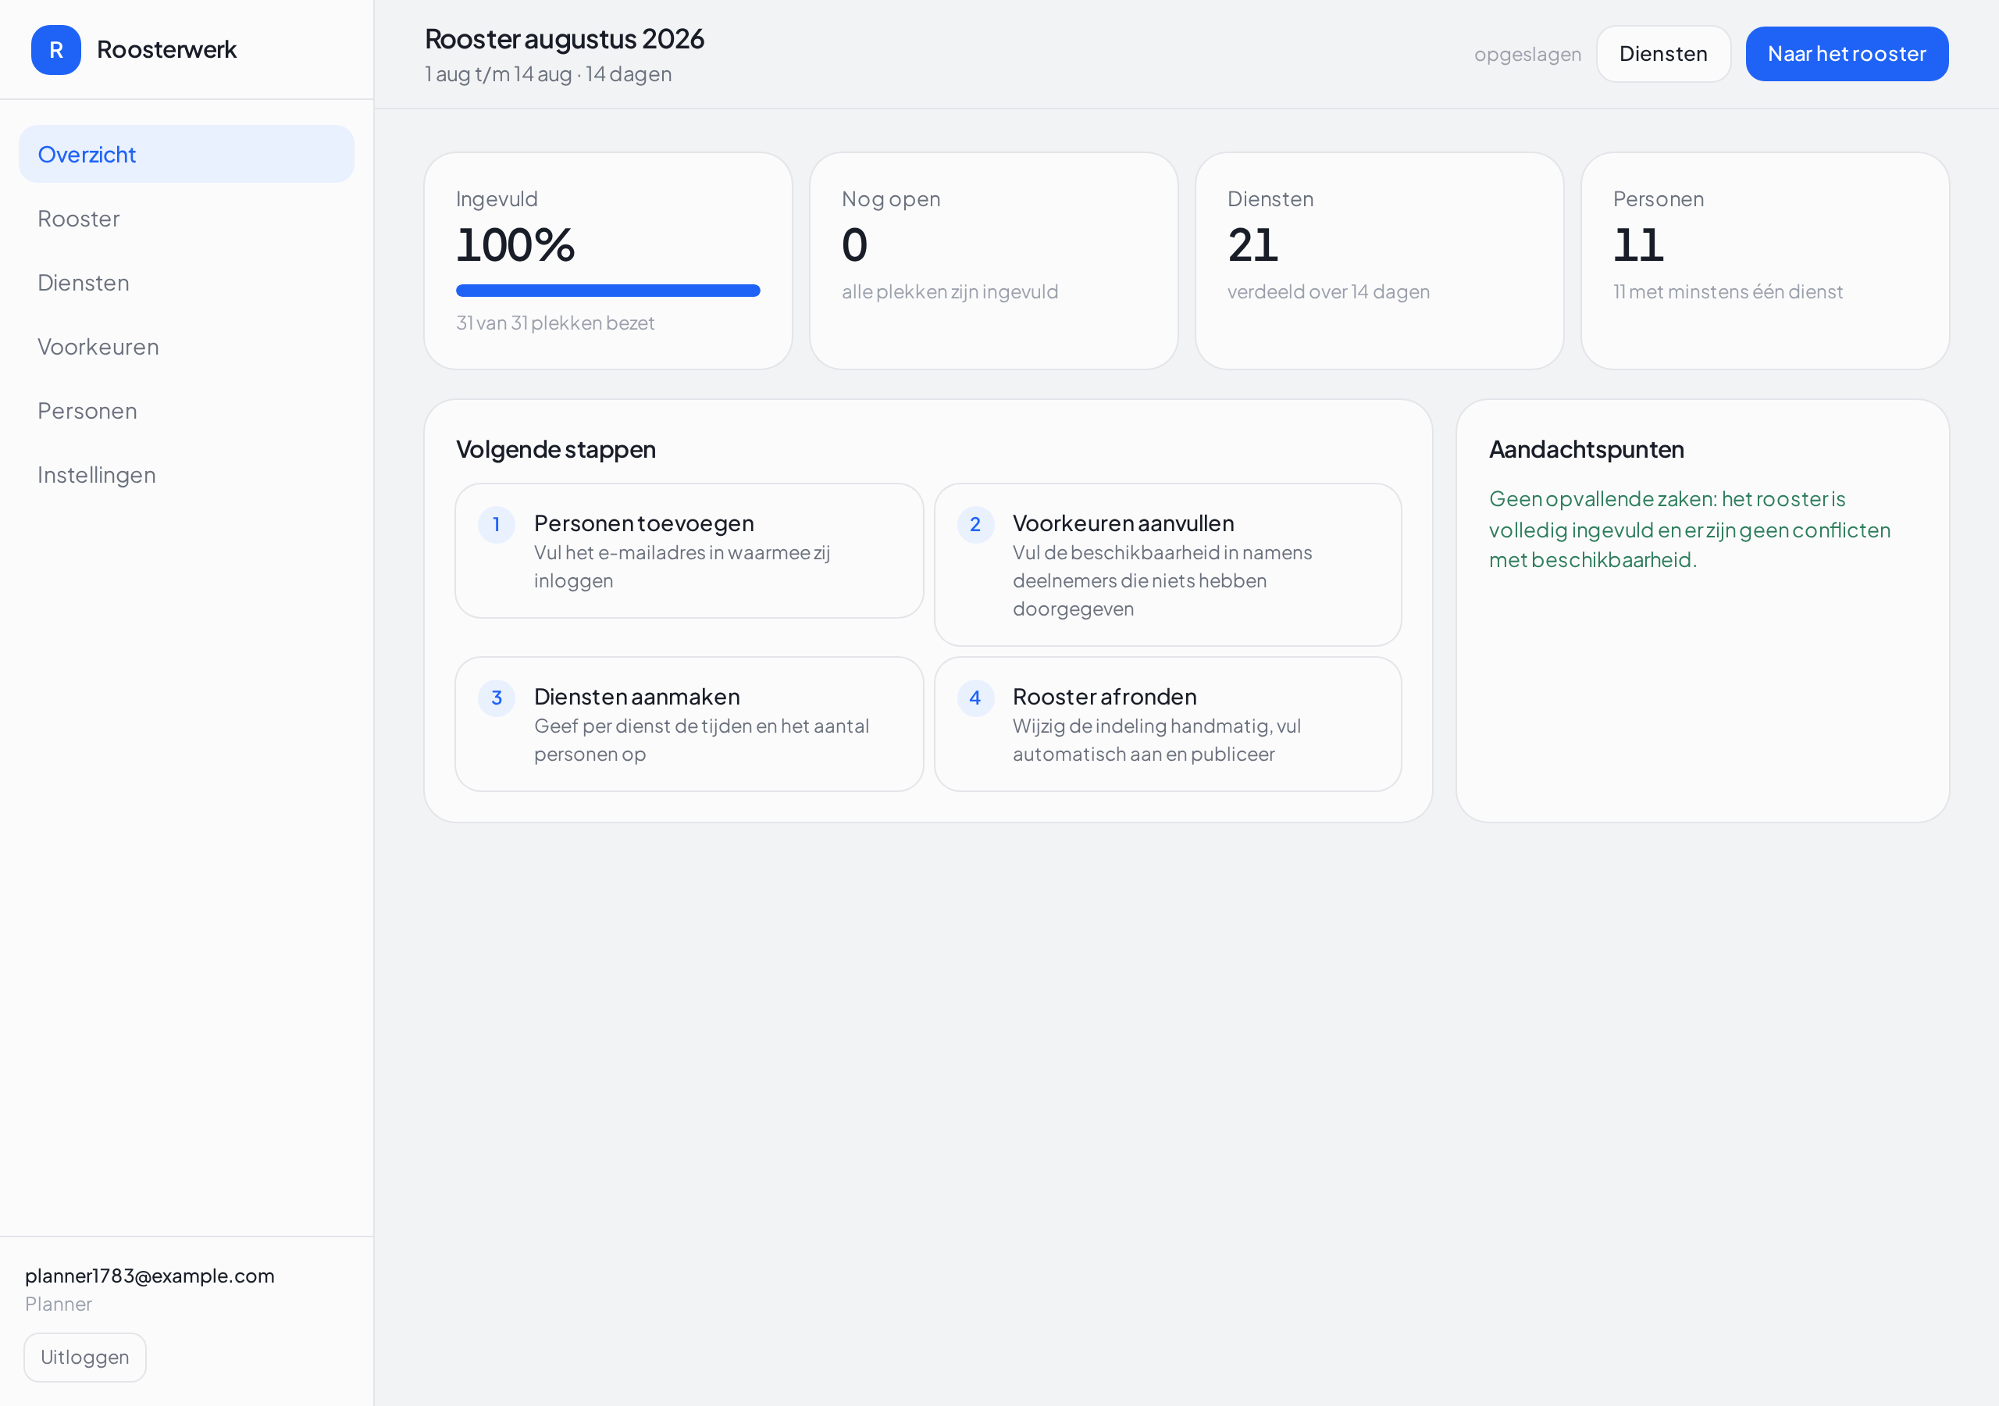The width and height of the screenshot is (1999, 1406).
Task: Click '1 aug t/m 14 aug · 14 dagen'
Action: point(547,74)
